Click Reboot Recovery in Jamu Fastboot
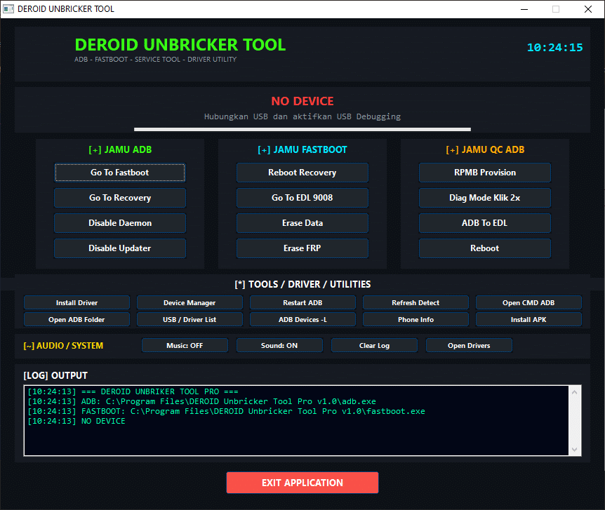 point(302,173)
